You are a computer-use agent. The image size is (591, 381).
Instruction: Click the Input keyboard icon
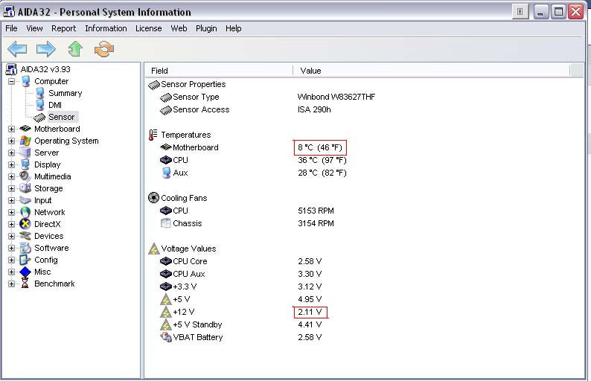(x=25, y=200)
